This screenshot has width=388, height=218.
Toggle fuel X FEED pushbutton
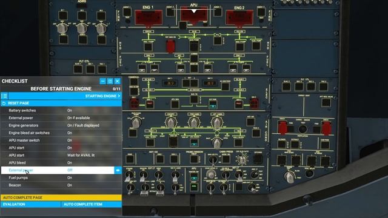point(194,58)
